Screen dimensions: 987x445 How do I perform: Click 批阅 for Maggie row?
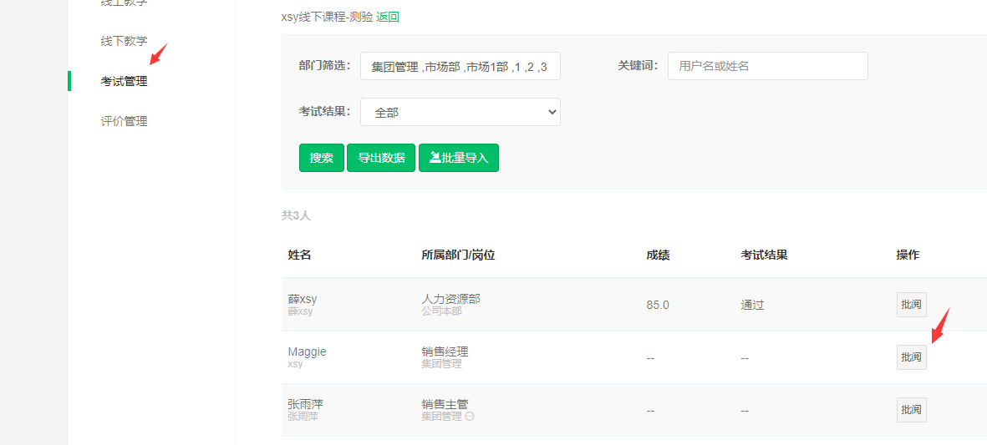click(912, 357)
